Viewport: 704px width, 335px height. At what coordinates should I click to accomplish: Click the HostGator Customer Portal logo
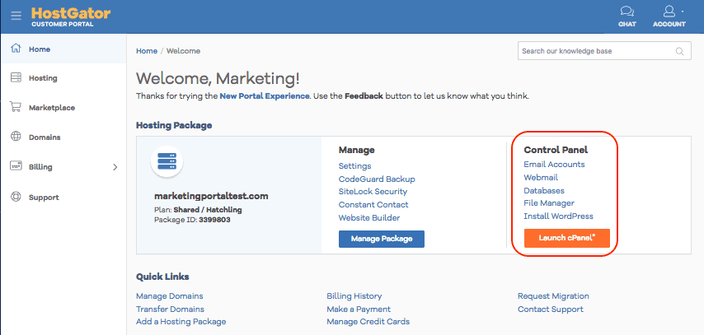(71, 16)
